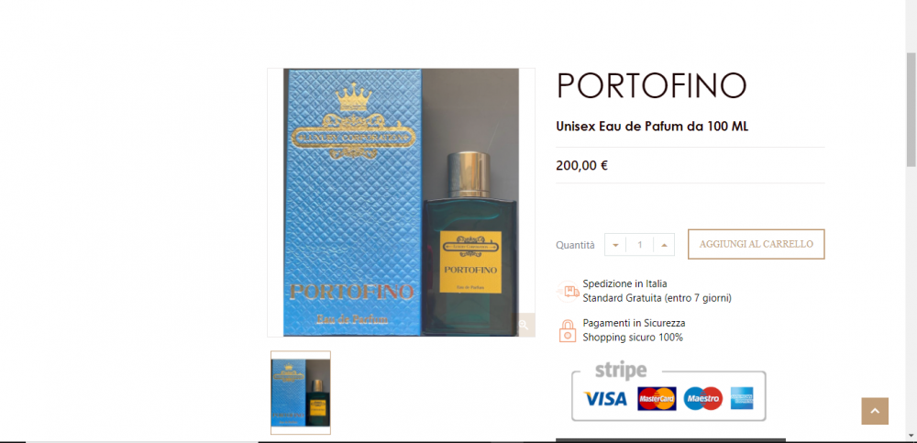Click the vertical page scrollbar thumb
917x443 pixels.
click(911, 109)
